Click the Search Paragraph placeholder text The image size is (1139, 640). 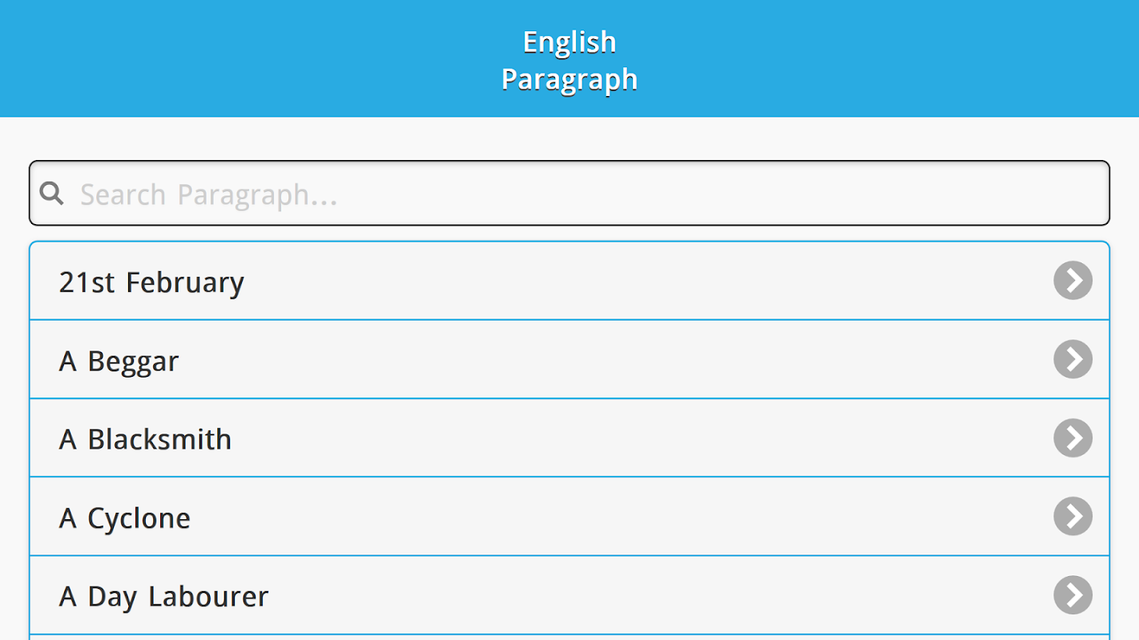(208, 194)
